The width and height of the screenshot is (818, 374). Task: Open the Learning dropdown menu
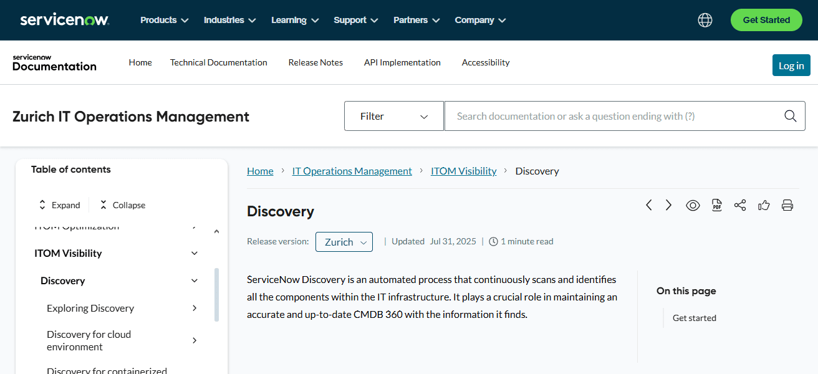(295, 20)
